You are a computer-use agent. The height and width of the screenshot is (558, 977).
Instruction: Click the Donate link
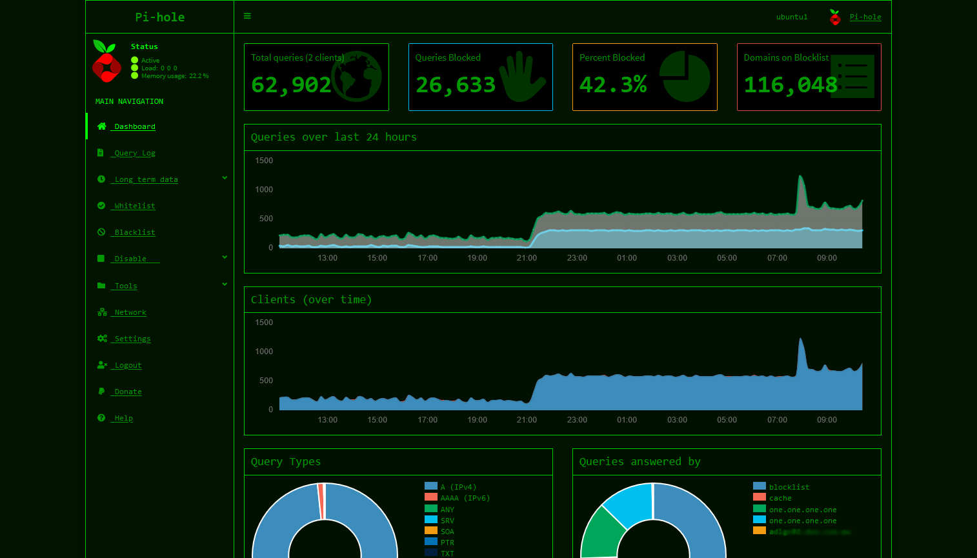(127, 392)
